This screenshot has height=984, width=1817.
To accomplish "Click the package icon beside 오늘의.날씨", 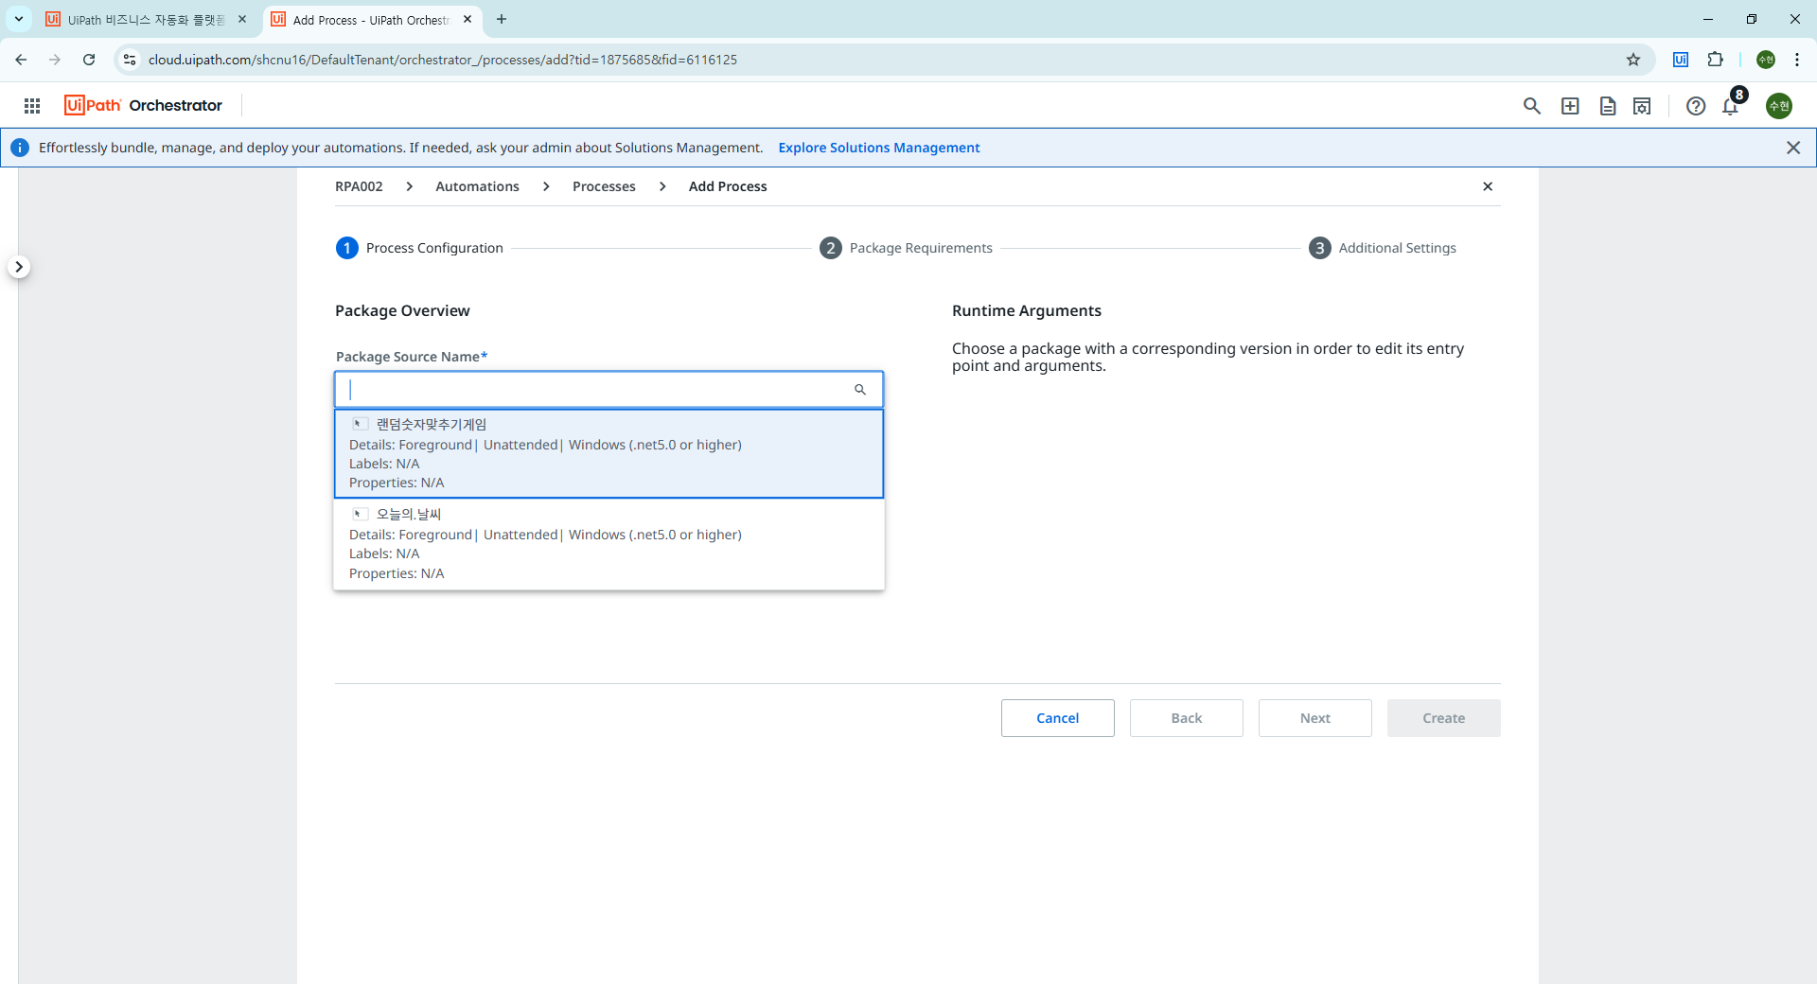I will [x=360, y=514].
